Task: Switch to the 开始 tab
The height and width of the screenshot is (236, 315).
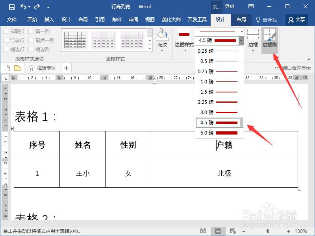Action: [x=32, y=19]
